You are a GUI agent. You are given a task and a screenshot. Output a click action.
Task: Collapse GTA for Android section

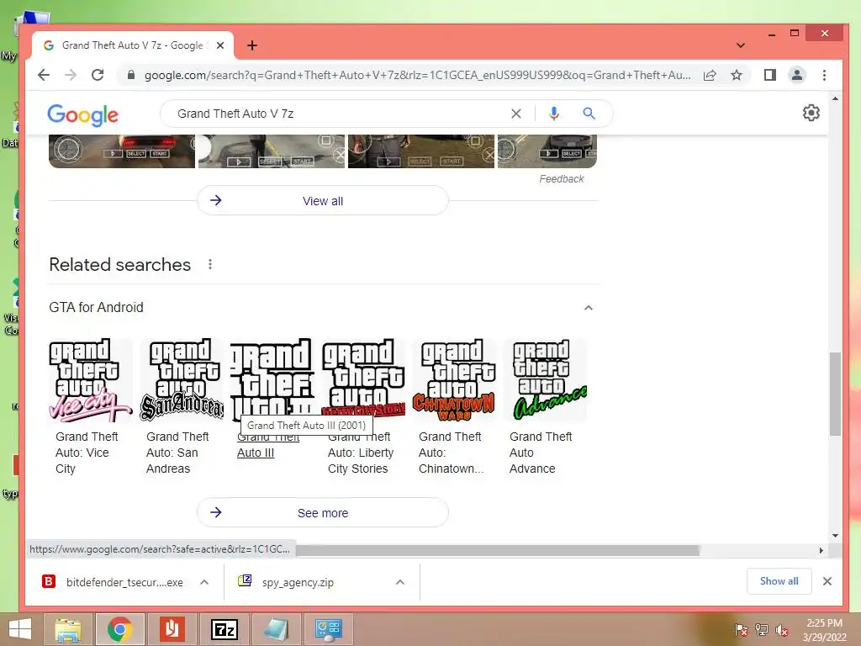588,308
